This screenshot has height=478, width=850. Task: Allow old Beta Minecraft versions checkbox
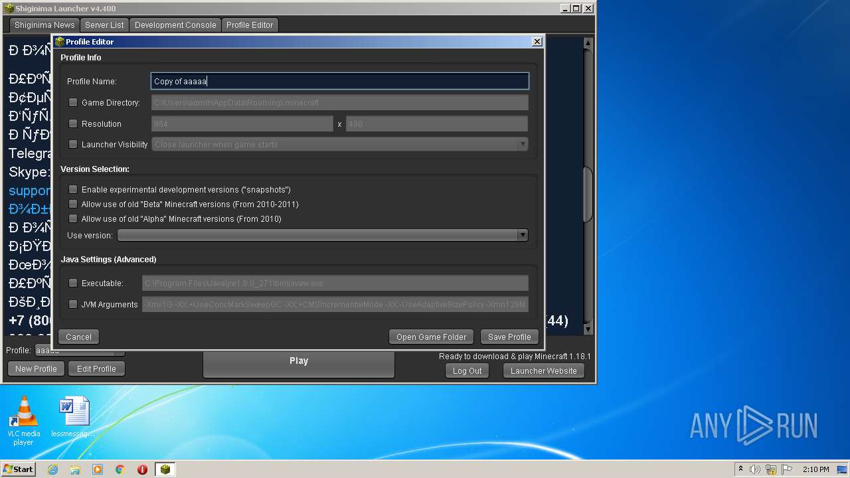click(73, 204)
